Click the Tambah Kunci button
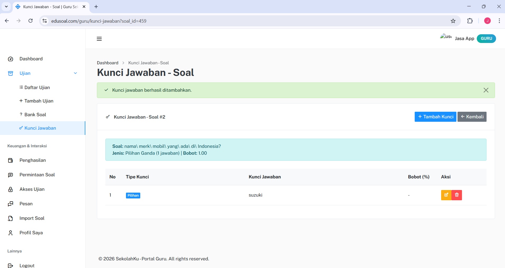The width and height of the screenshot is (505, 268). 435,117
